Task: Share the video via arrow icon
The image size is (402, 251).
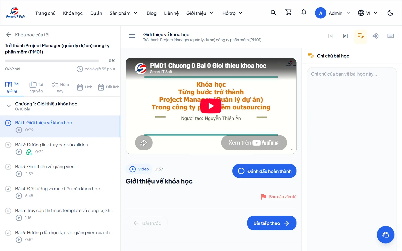Action: click(x=144, y=143)
